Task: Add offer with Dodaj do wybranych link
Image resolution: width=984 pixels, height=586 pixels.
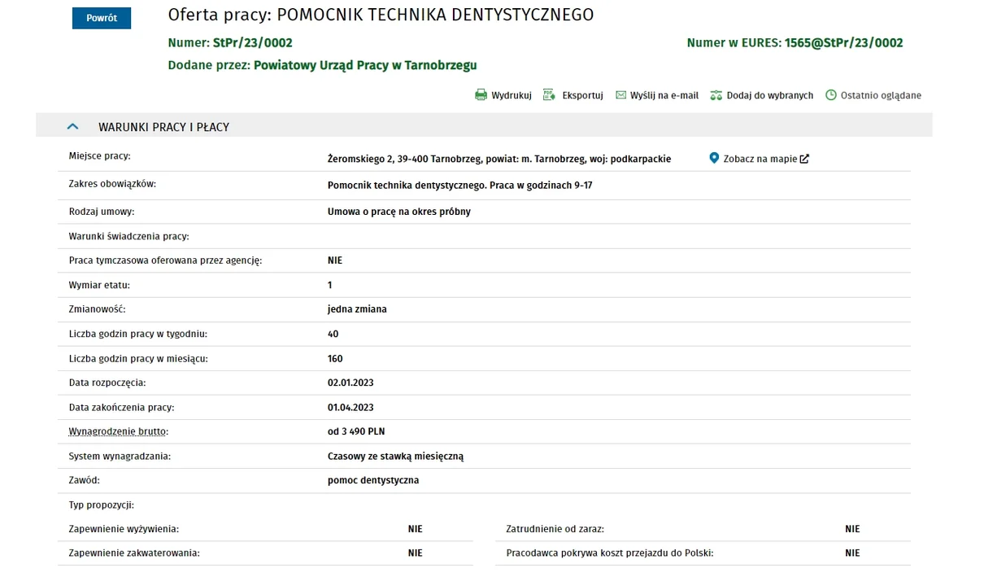Action: tap(769, 95)
